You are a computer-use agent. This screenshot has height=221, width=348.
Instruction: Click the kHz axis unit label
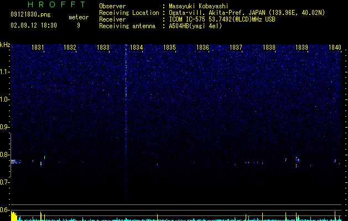pos(5,45)
